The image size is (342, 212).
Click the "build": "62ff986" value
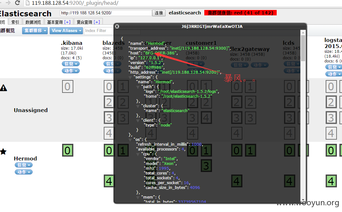[154, 67]
